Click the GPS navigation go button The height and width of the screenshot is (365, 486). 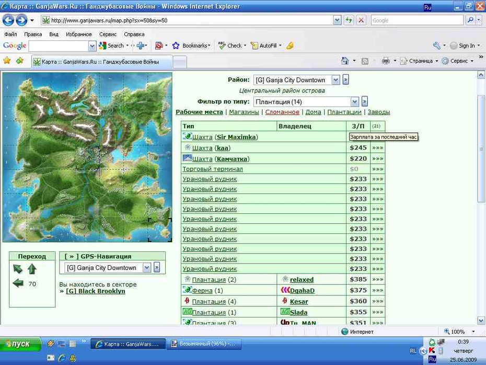coord(157,267)
